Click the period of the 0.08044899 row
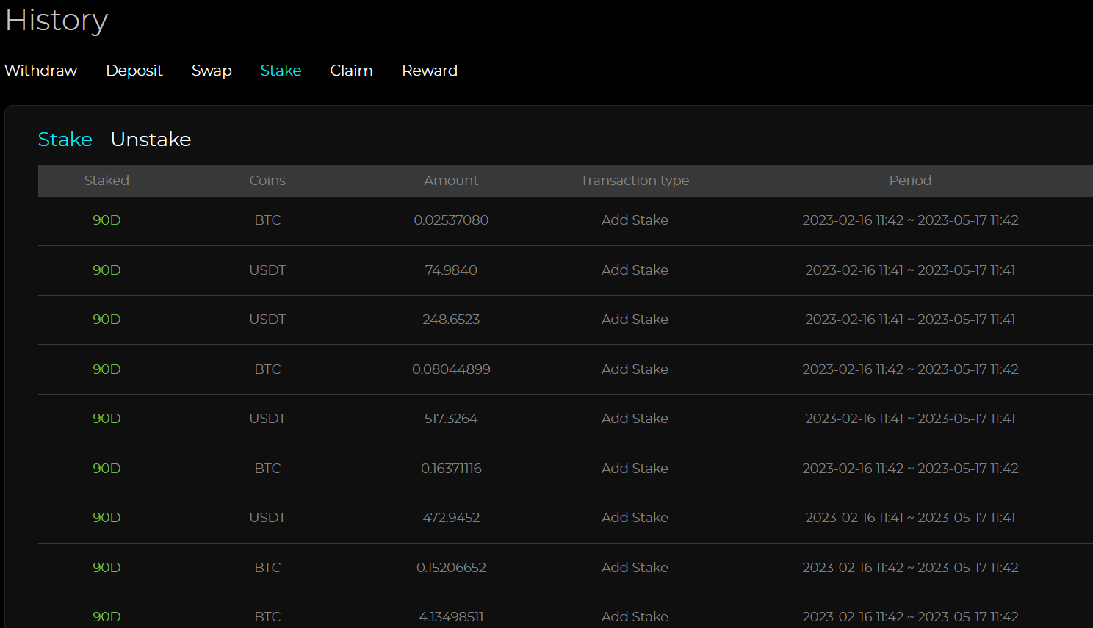This screenshot has width=1093, height=628. pyautogui.click(x=910, y=369)
